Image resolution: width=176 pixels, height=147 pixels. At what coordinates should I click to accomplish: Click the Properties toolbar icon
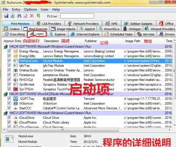25,16
